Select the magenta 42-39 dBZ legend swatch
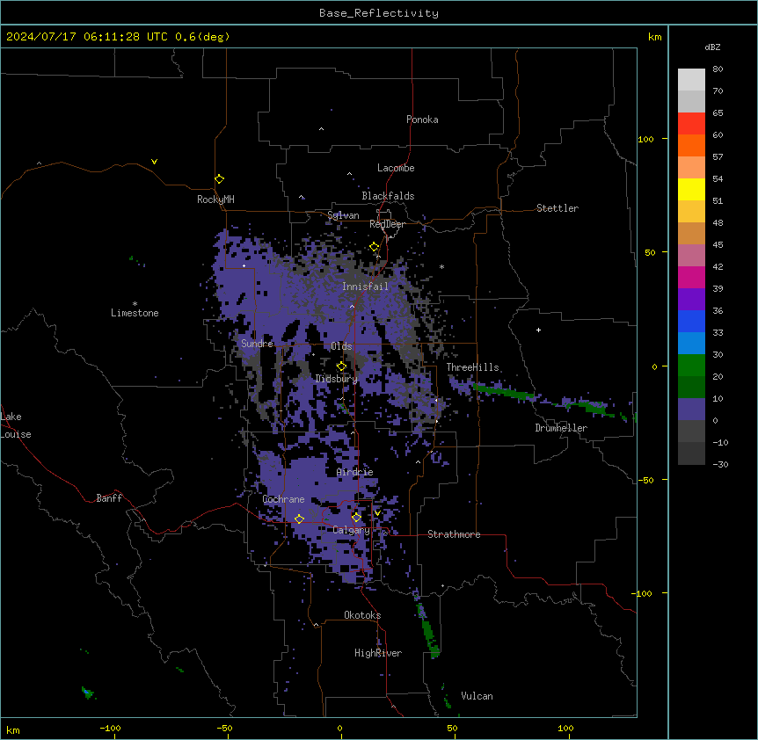Image resolution: width=758 pixels, height=740 pixels. (x=691, y=277)
